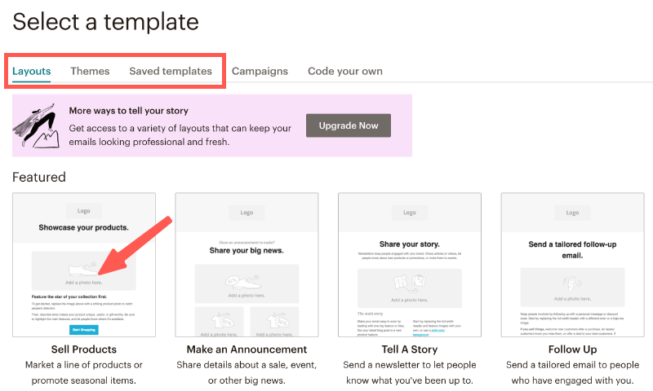Click the Logo placeholder in Sell Products
Image resolution: width=653 pixels, height=391 pixels.
pos(83,209)
